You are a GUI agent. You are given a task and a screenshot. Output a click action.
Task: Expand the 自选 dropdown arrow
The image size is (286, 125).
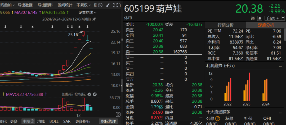pos(283,18)
